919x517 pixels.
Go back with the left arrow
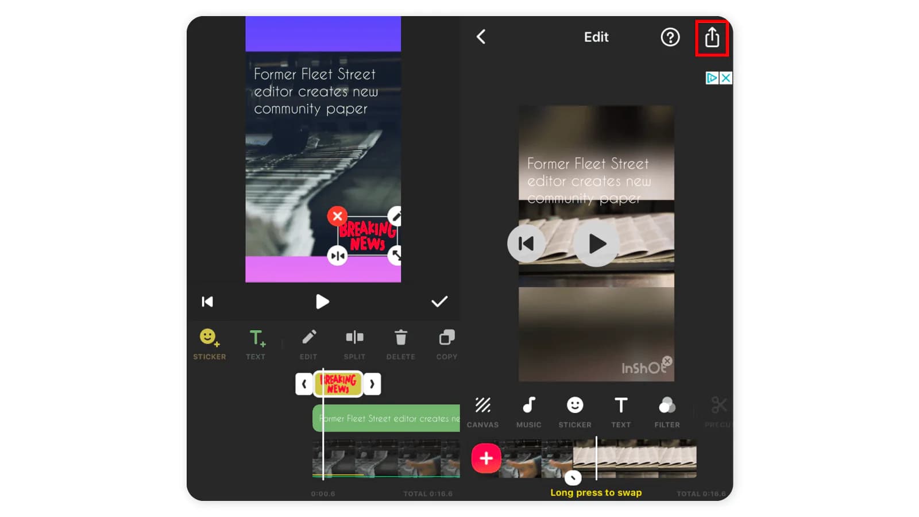point(481,37)
